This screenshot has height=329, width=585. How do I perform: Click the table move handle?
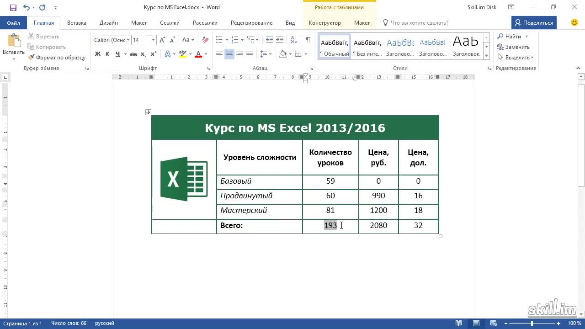148,112
